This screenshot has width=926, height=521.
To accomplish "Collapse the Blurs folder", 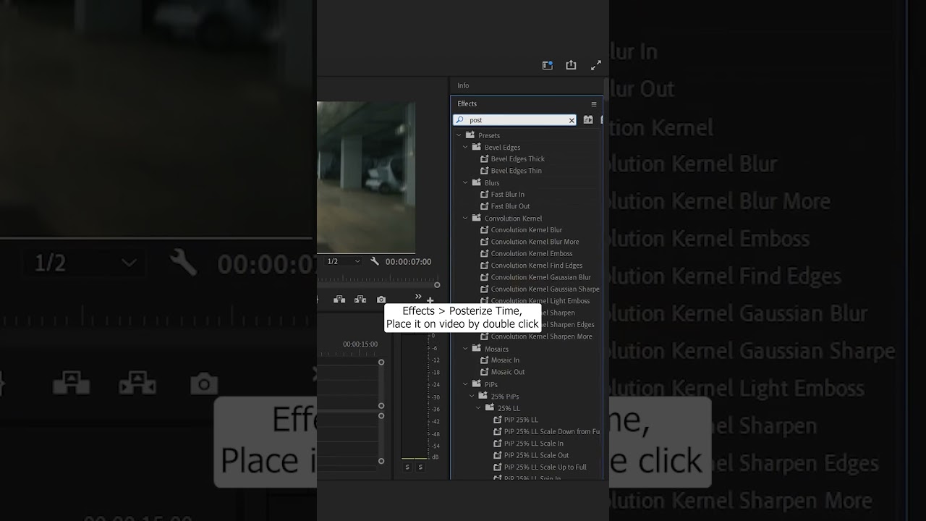I will point(465,182).
